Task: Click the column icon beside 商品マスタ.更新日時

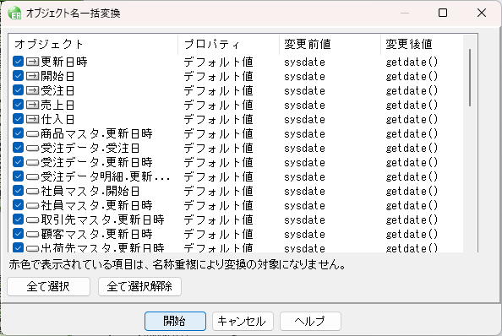Action: click(x=32, y=134)
